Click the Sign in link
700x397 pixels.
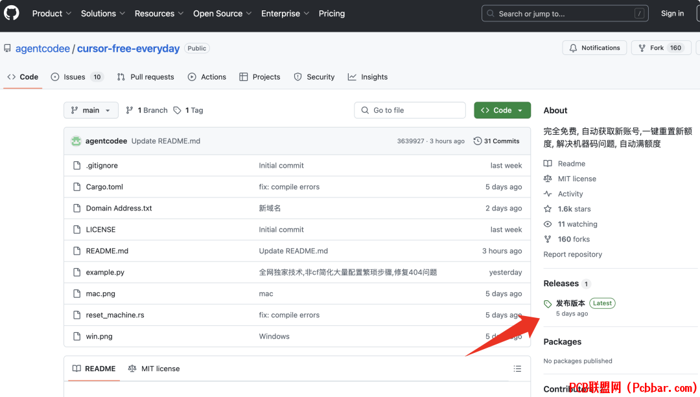(x=672, y=14)
